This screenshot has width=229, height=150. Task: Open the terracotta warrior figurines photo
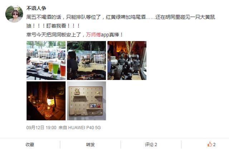click(127, 60)
